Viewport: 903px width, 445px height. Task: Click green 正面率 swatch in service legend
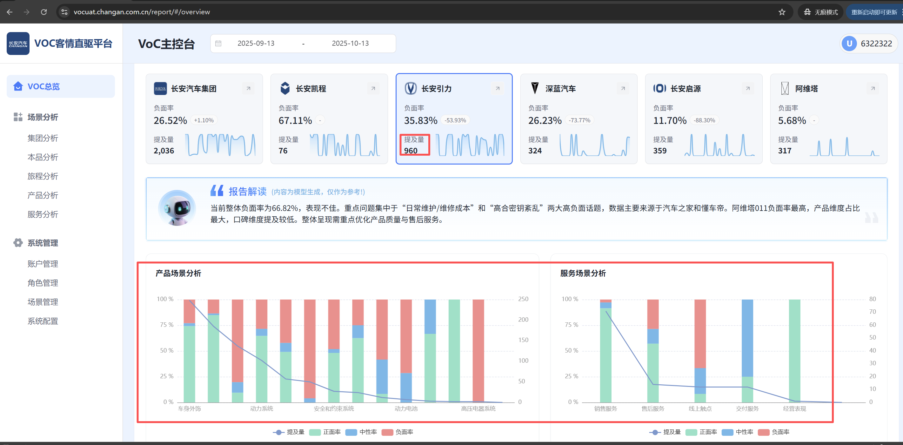pyautogui.click(x=691, y=432)
